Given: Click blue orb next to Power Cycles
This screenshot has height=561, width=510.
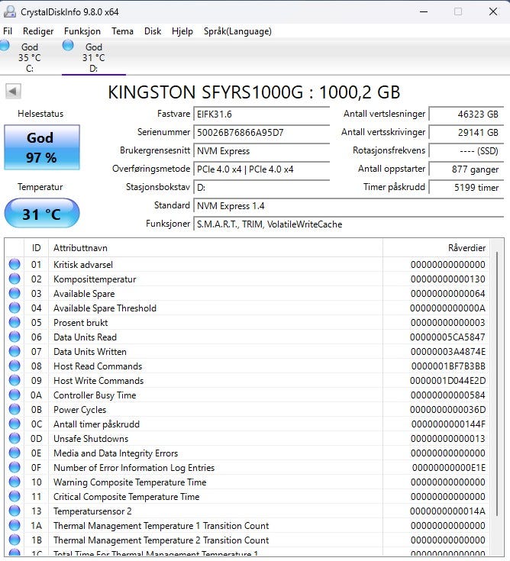Looking at the screenshot, I should click(15, 410).
